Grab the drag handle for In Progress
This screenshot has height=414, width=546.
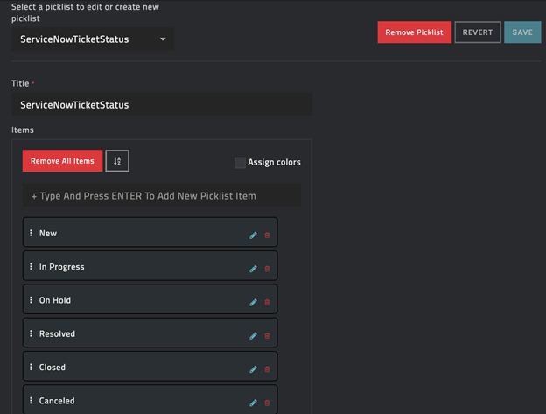[x=31, y=266]
